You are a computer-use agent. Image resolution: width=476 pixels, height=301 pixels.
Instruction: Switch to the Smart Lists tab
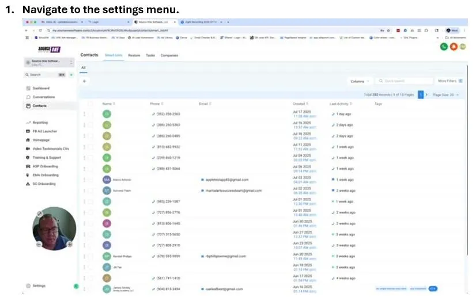tap(114, 55)
